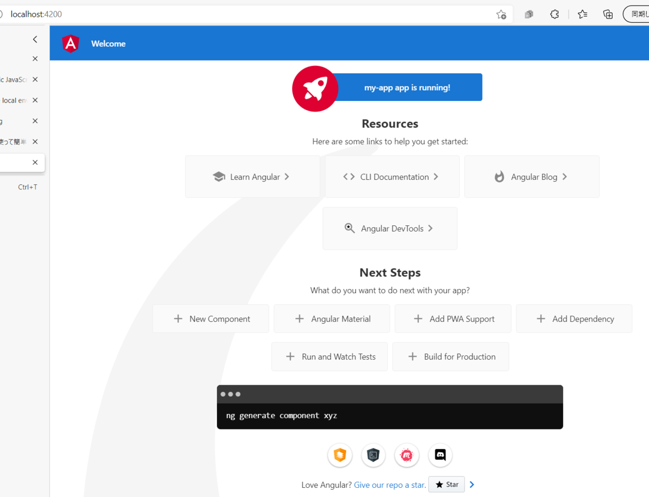Screen dimensions: 649x497
Task: Select the Angular Material option
Action: (x=332, y=319)
